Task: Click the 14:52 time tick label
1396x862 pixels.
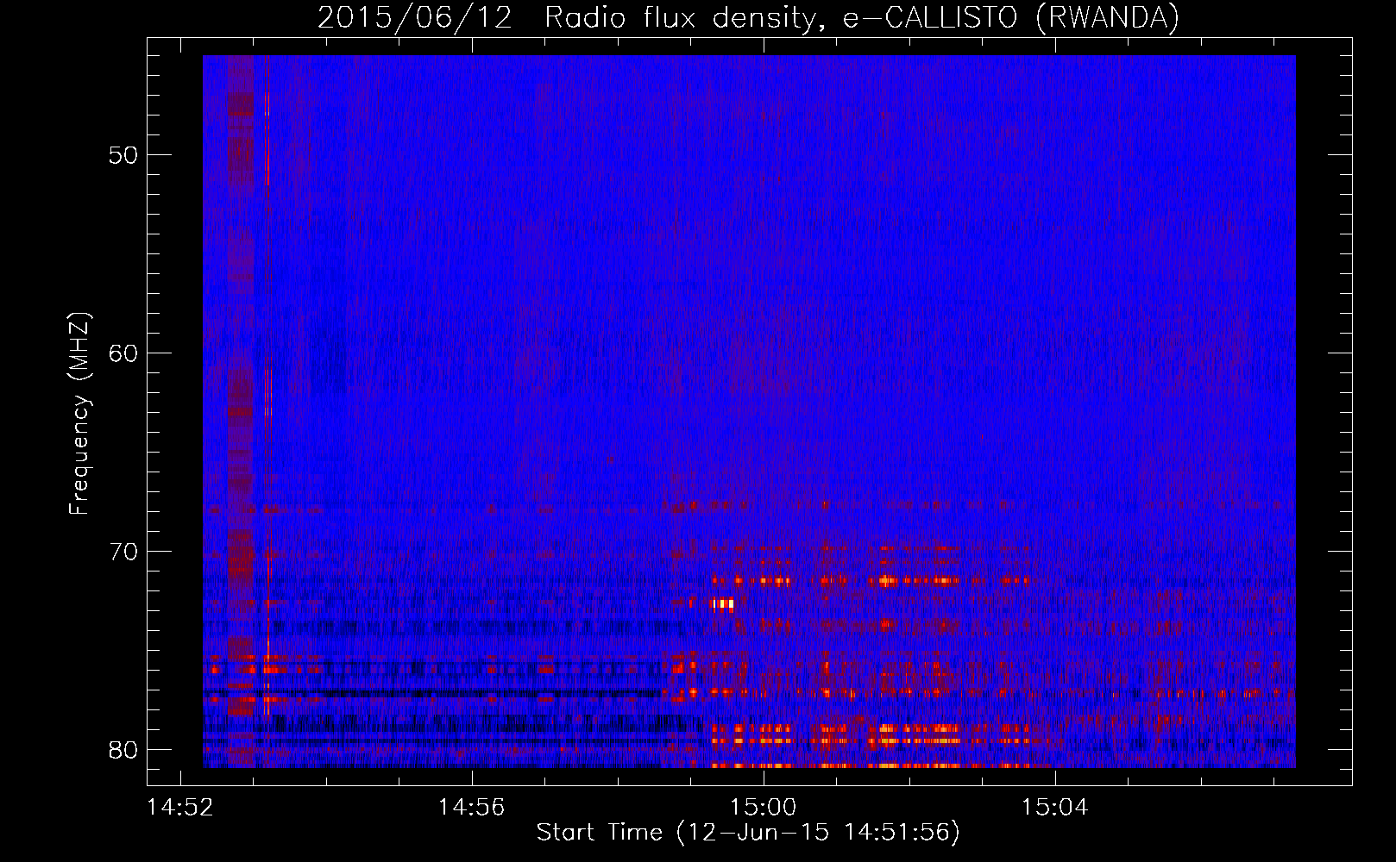Action: (180, 808)
